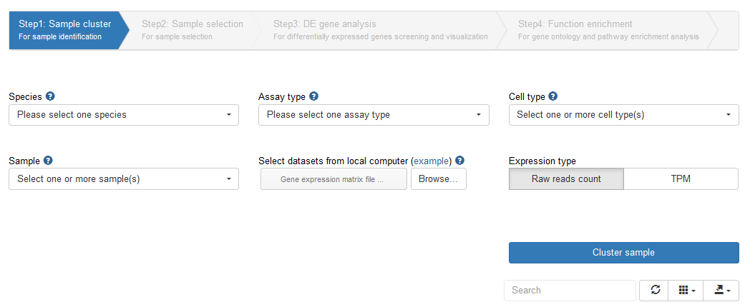Switch expression type to TPM
This screenshot has width=745, height=307.
[x=681, y=179]
